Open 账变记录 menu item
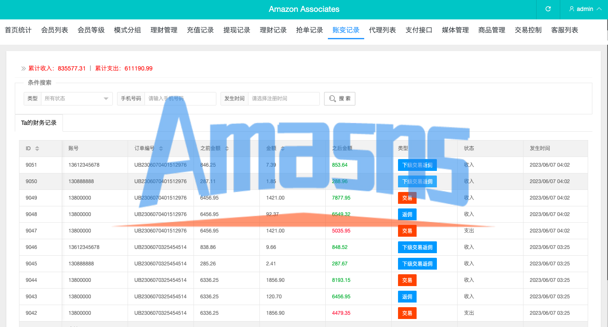Viewport: 608px width, 327px height. (346, 30)
